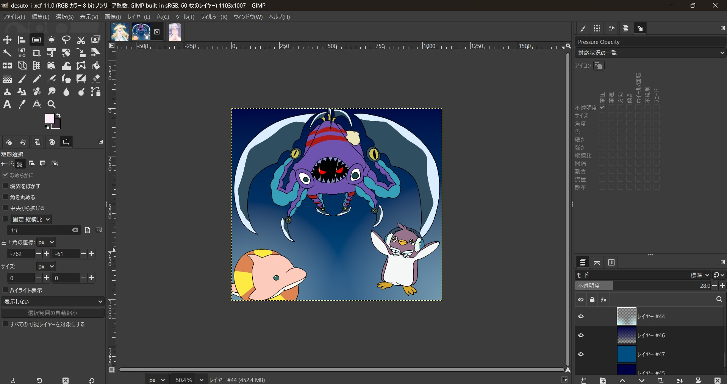This screenshot has width=727, height=384.
Task: Check the 角を丸める option
Action: click(5, 197)
